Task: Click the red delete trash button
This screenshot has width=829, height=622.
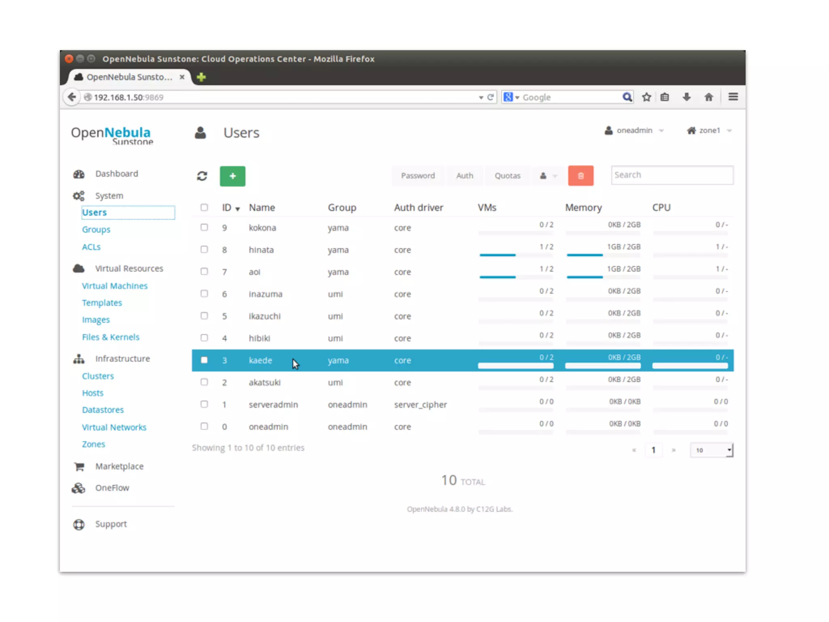Action: (x=580, y=176)
